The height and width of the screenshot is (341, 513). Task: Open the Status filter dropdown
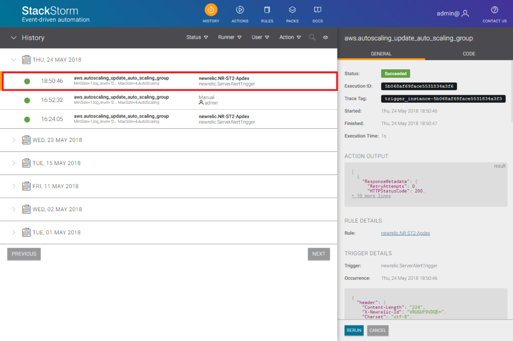click(x=197, y=37)
